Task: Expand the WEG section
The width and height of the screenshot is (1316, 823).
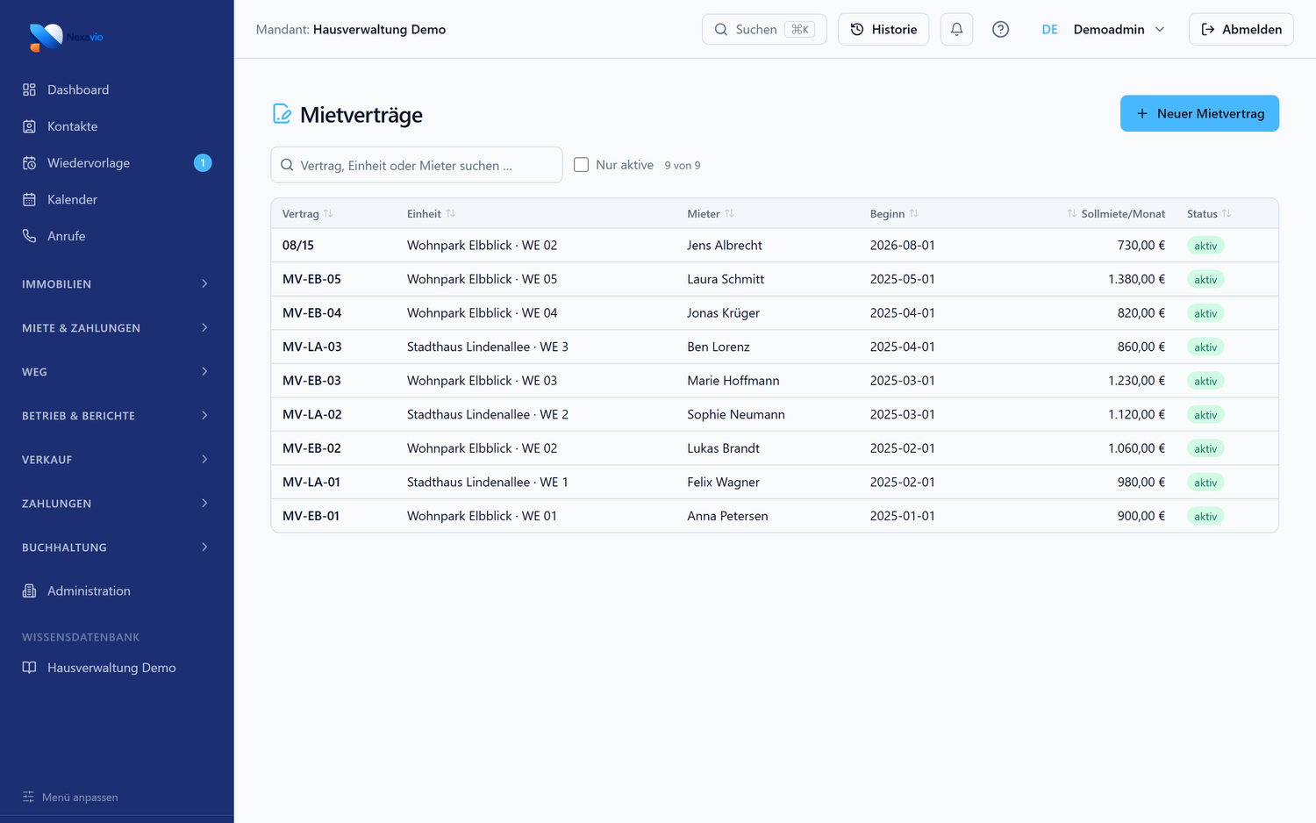Action: coord(117,371)
